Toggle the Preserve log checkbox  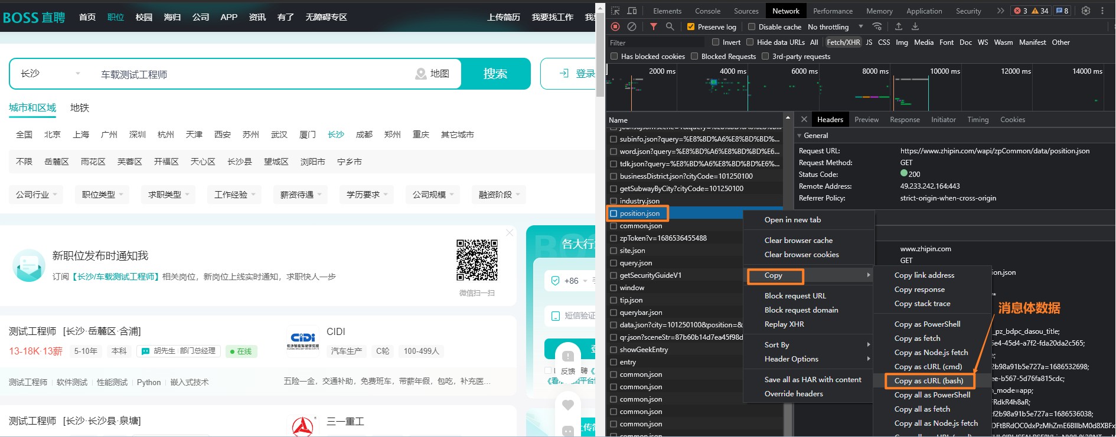click(x=691, y=27)
